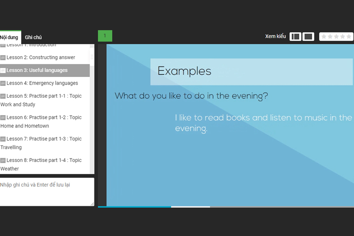Click the slide progress bar

tap(226, 206)
